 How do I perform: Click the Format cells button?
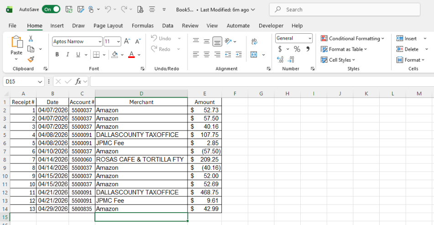[x=410, y=60]
